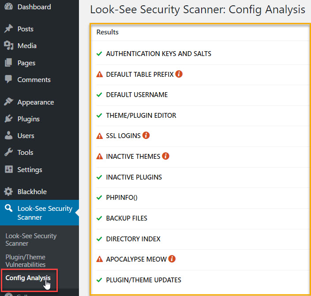Click the Media library icon
Screen dimensions: 311x296
8,45
